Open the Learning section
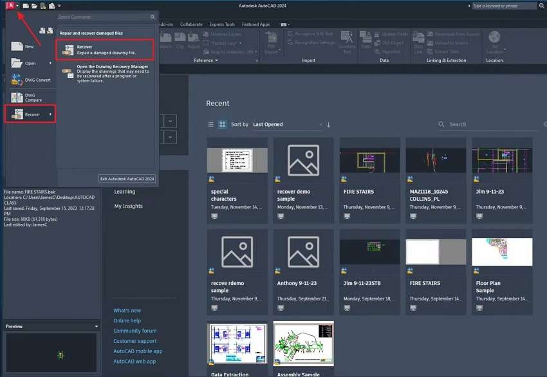This screenshot has width=547, height=377. tap(125, 192)
